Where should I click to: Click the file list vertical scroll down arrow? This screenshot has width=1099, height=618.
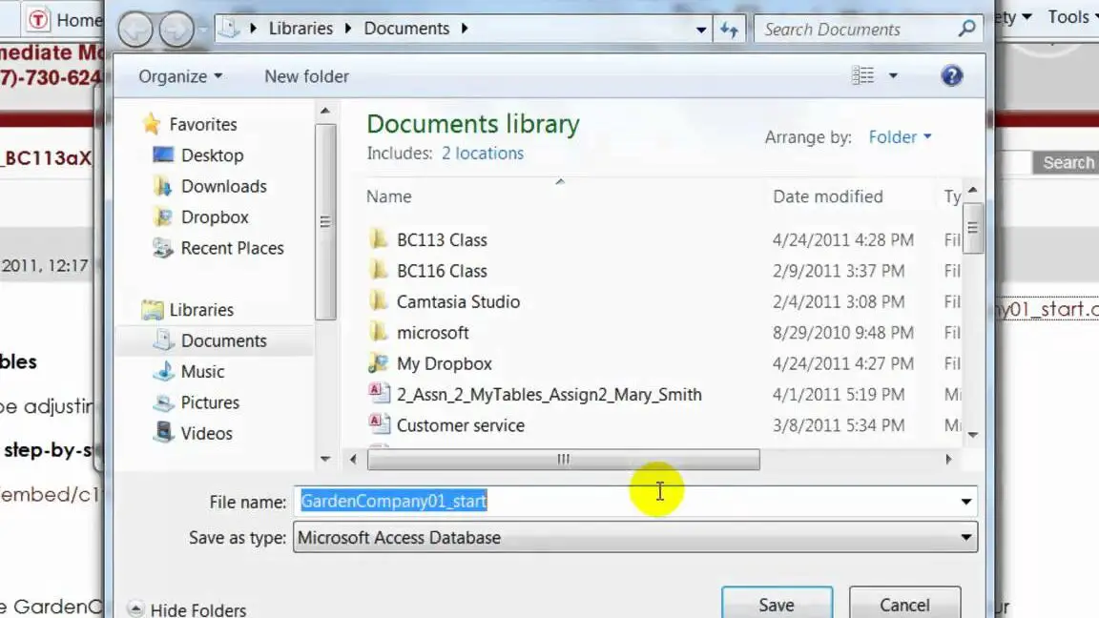click(x=972, y=435)
